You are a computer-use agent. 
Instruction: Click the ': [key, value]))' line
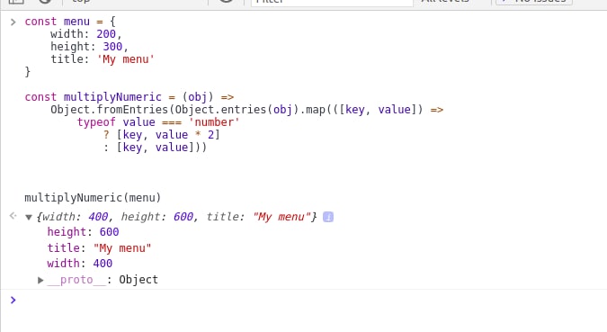[x=155, y=148]
